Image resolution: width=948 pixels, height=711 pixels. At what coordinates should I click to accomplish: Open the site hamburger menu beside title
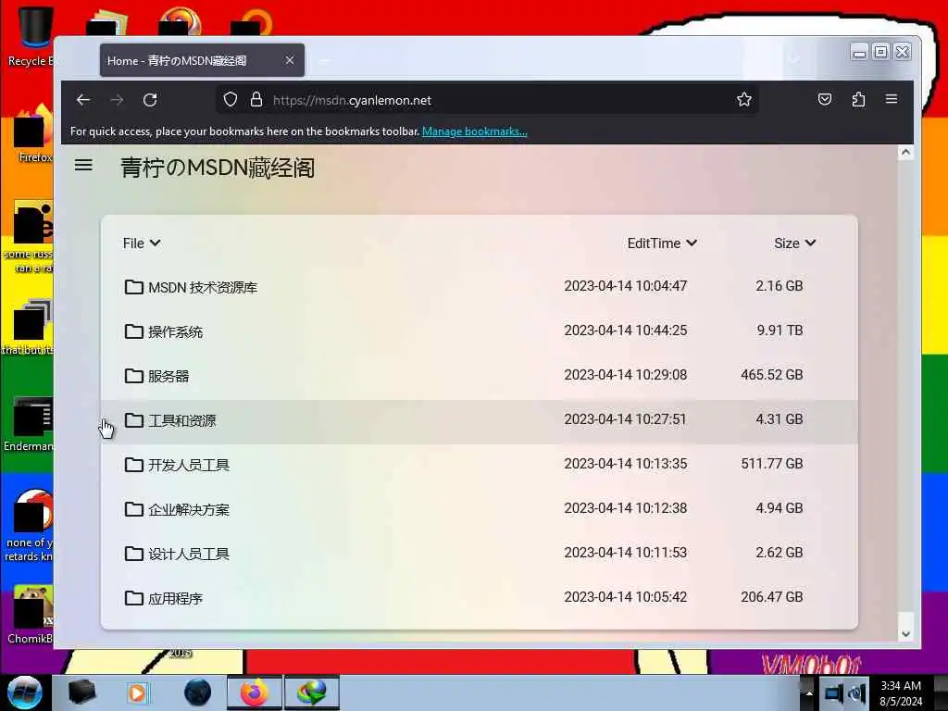[83, 165]
